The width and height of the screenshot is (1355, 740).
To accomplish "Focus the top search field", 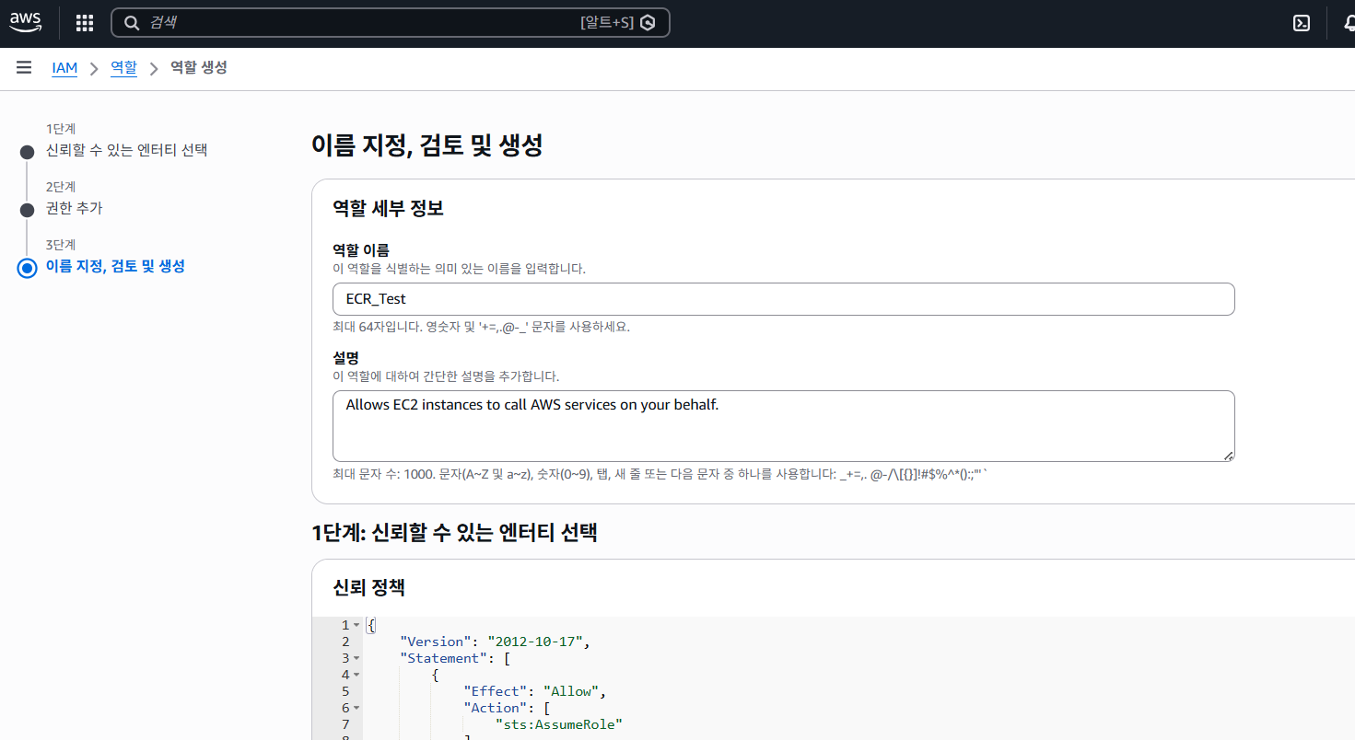I will (390, 23).
